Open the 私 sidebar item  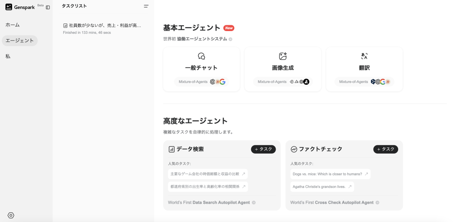coord(8,56)
